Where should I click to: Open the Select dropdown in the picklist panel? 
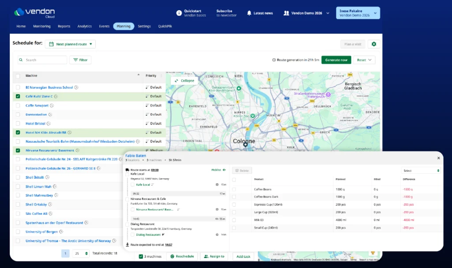click(421, 171)
